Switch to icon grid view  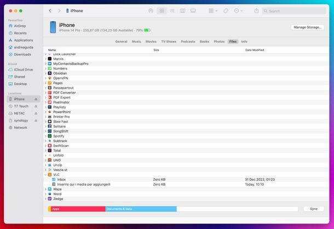(162, 10)
